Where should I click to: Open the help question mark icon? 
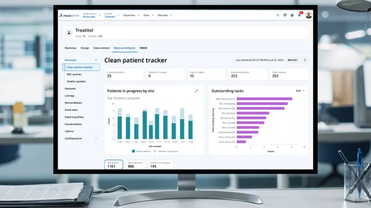click(x=292, y=15)
